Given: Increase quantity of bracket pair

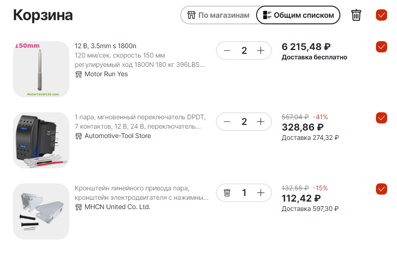Looking at the screenshot, I should [261, 193].
